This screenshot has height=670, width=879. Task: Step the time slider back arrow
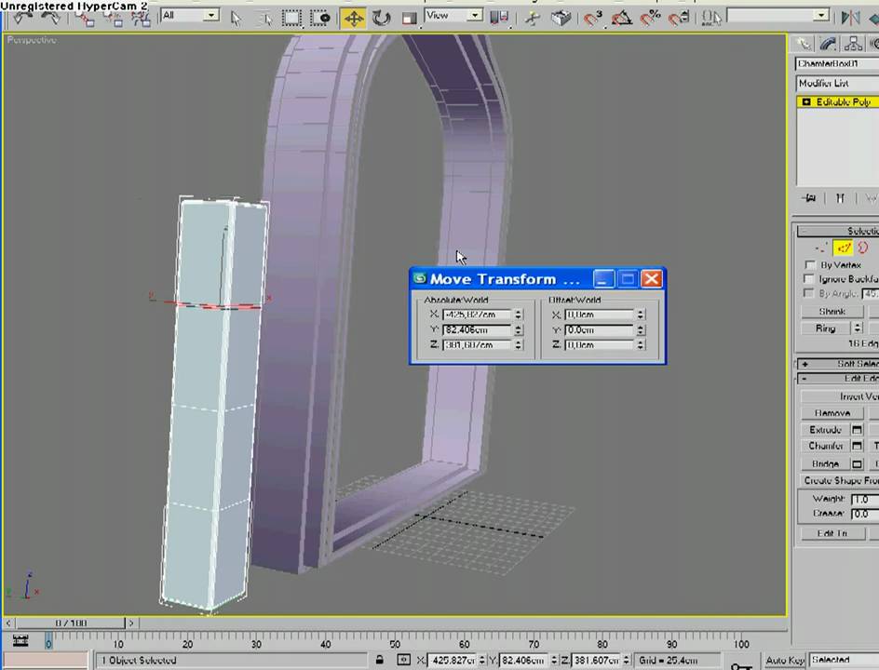[7, 623]
